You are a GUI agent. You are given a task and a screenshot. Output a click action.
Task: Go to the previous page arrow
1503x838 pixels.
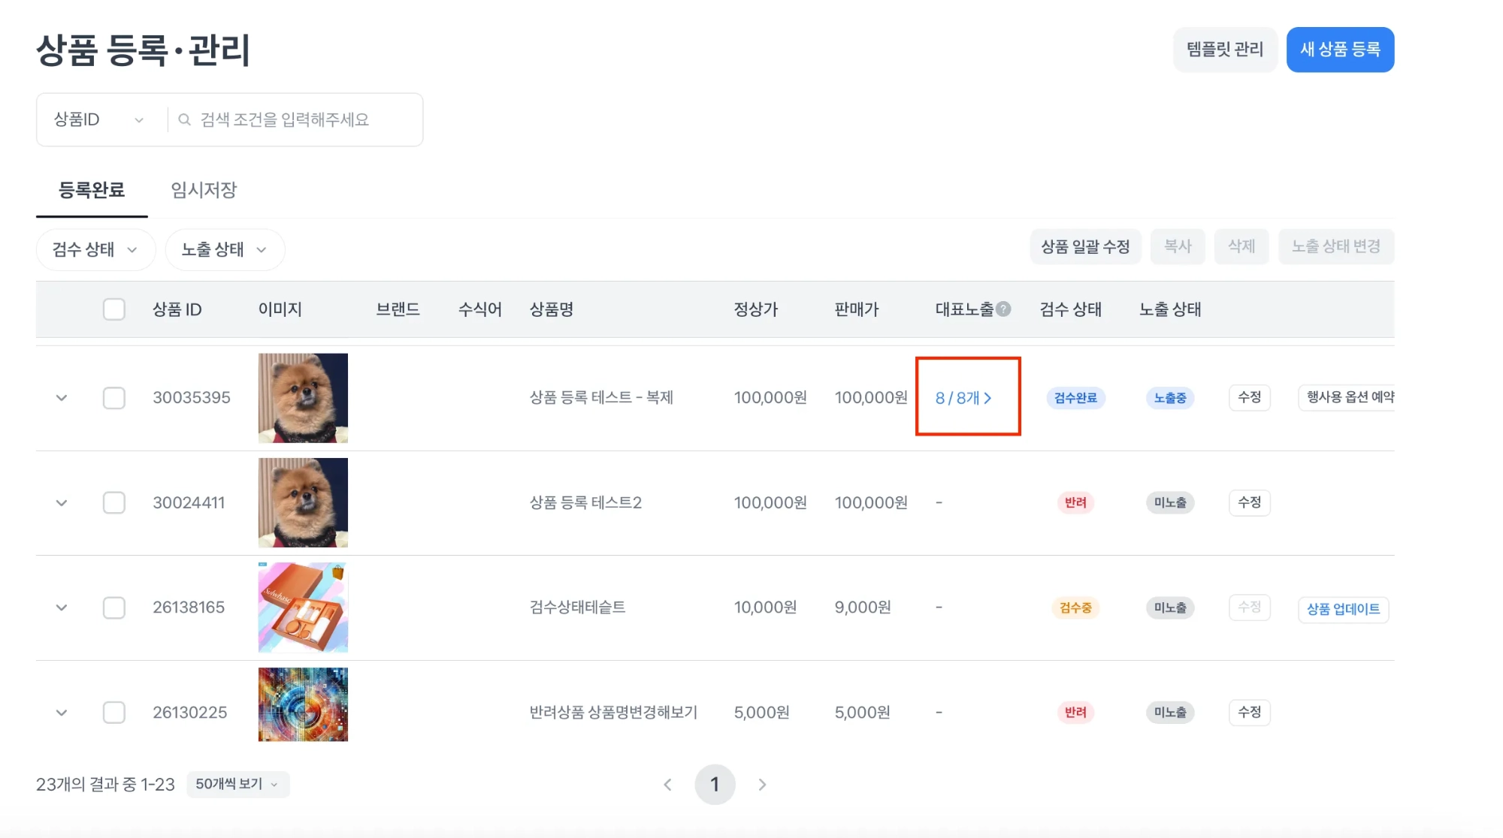(667, 785)
